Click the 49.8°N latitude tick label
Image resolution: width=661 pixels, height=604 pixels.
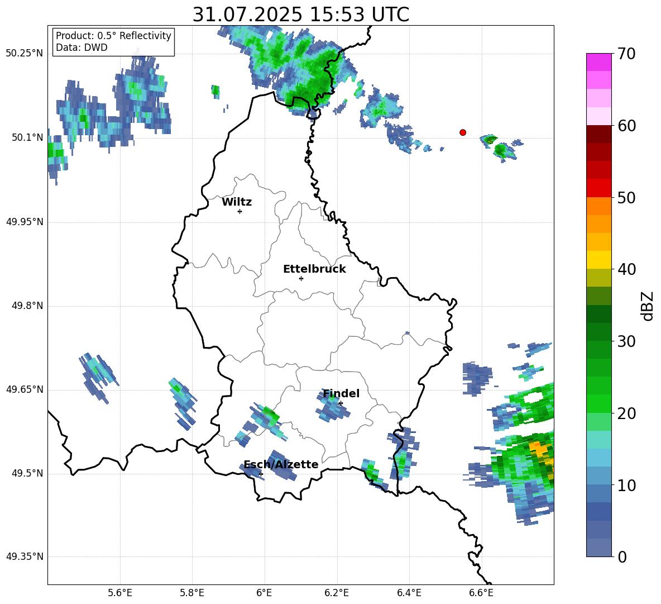coord(27,306)
